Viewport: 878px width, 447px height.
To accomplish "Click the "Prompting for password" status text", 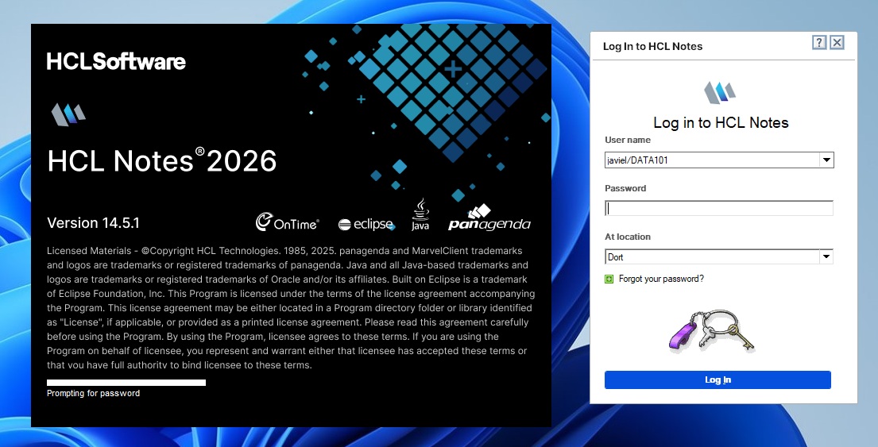I will (x=94, y=393).
